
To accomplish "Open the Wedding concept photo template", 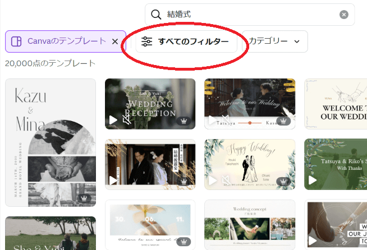I will coord(250,225).
